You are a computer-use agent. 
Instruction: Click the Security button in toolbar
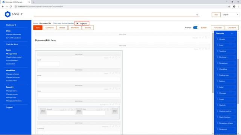[x=88, y=28]
